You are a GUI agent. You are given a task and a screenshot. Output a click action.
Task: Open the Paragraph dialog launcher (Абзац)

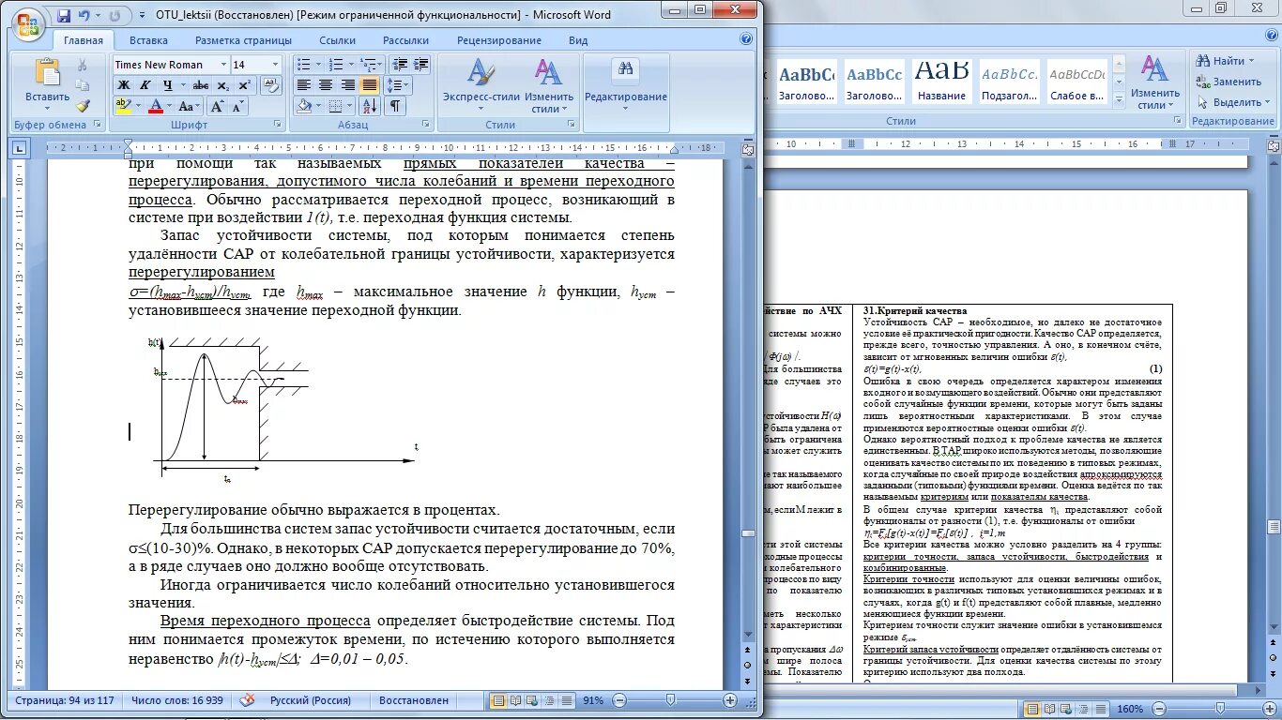427,125
